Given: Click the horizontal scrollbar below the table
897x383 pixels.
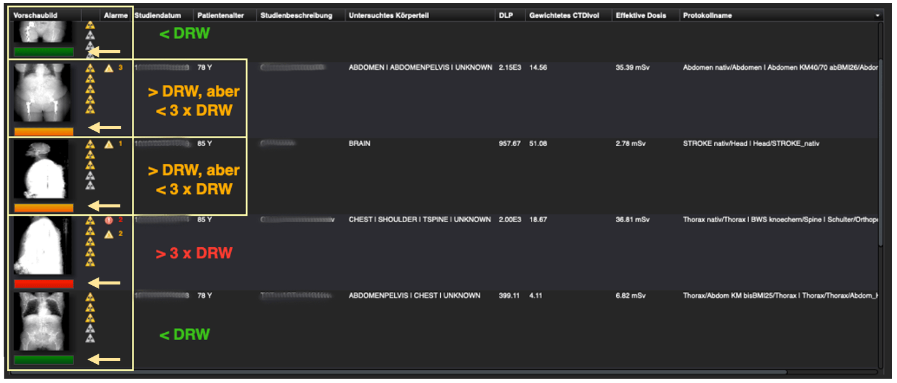Looking at the screenshot, I should point(399,371).
